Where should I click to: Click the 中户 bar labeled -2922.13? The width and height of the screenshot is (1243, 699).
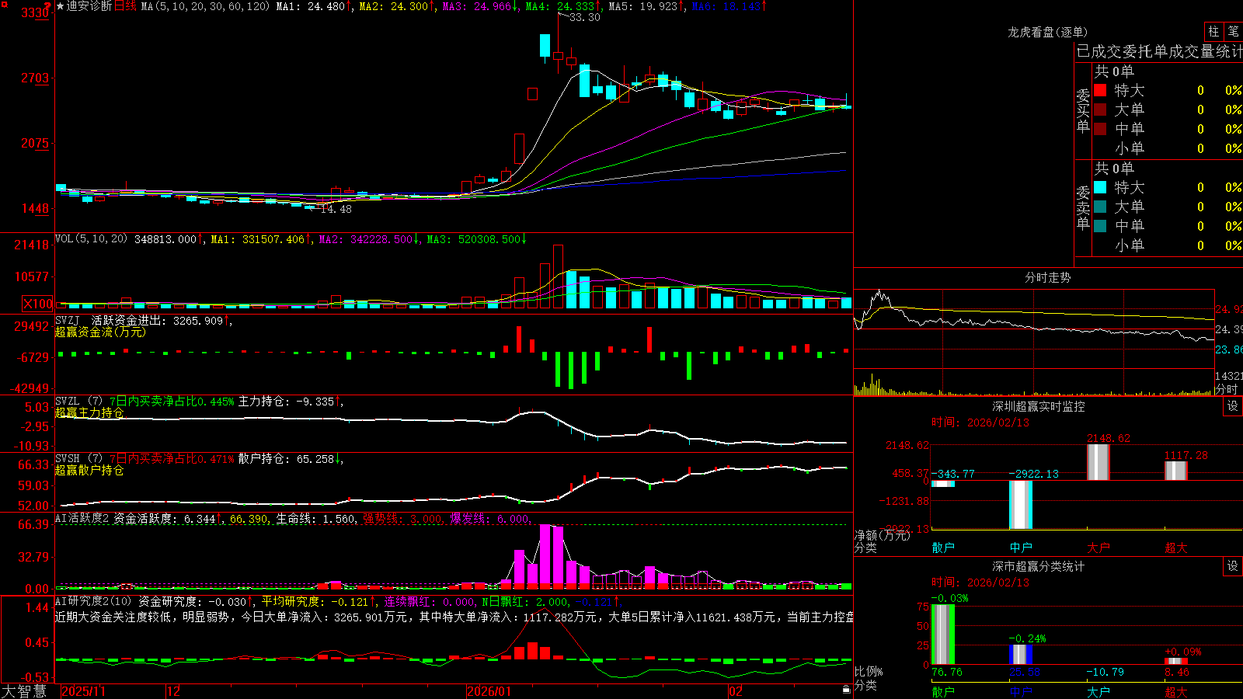pyautogui.click(x=1021, y=505)
